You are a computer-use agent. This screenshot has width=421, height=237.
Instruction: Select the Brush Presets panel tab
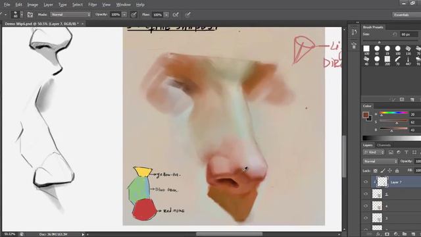point(373,27)
